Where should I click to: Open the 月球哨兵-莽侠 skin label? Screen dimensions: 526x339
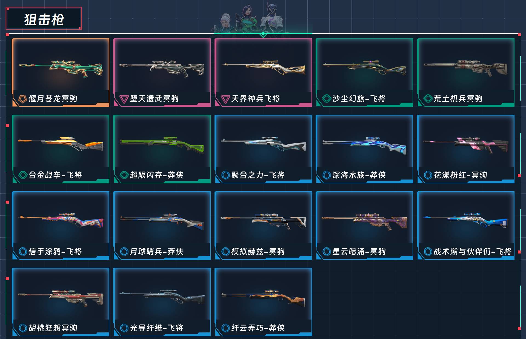click(x=156, y=252)
